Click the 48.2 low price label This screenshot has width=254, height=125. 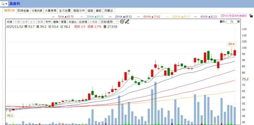10,116
